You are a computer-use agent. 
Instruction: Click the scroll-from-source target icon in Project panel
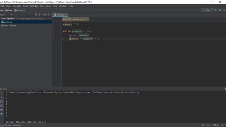(36, 14)
